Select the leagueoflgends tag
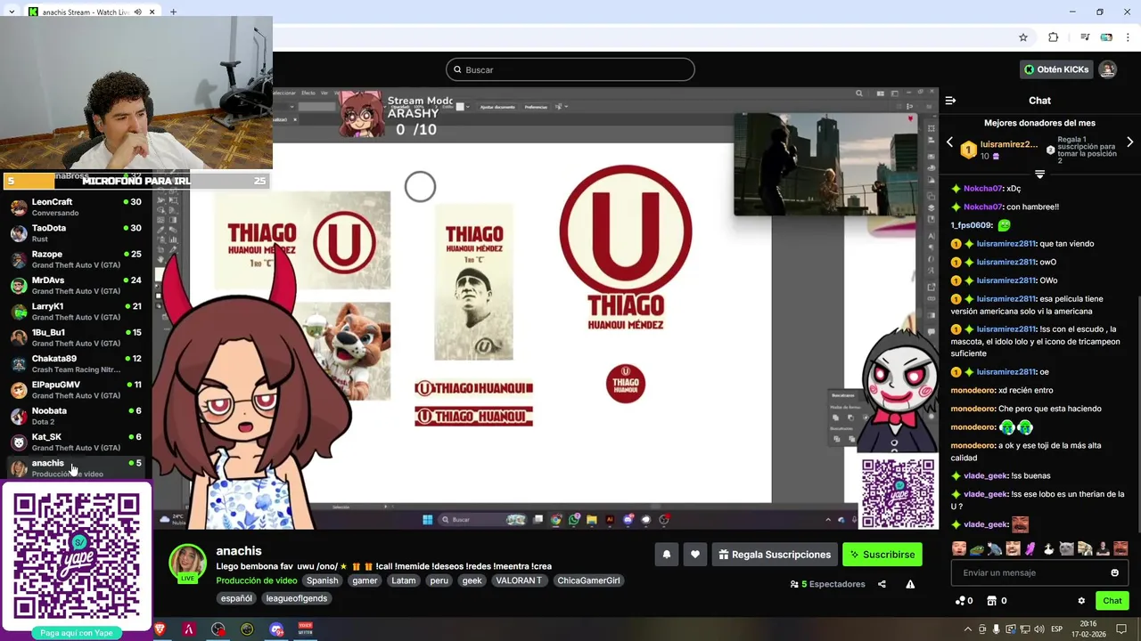Viewport: 1141px width, 641px height. click(x=297, y=598)
